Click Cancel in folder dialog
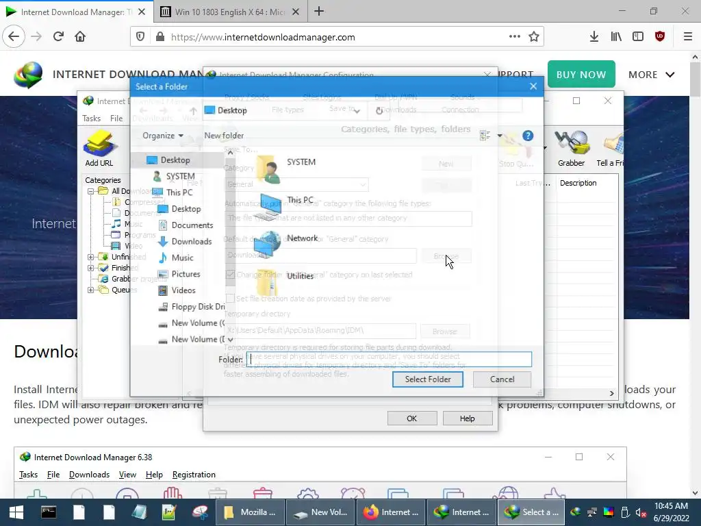Screen dimensions: 701x526 502,379
